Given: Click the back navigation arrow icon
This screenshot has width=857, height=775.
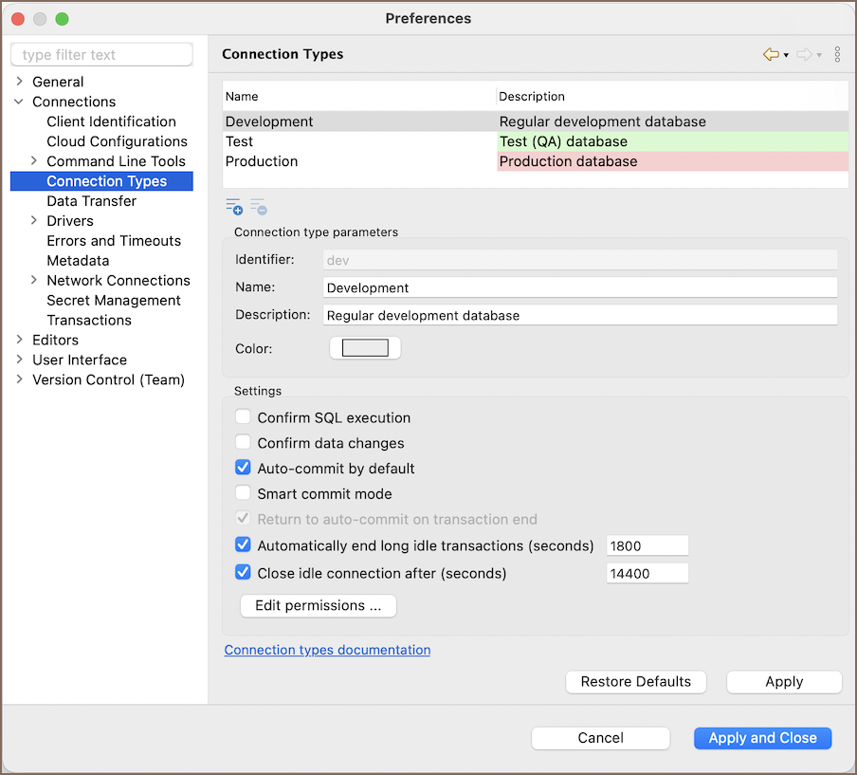Looking at the screenshot, I should [x=771, y=55].
